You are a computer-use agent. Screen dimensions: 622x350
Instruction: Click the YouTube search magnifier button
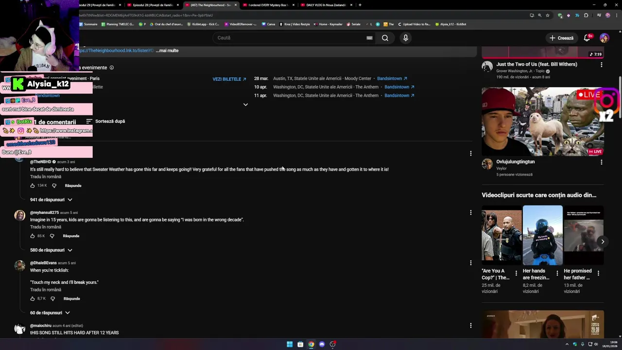pos(385,38)
